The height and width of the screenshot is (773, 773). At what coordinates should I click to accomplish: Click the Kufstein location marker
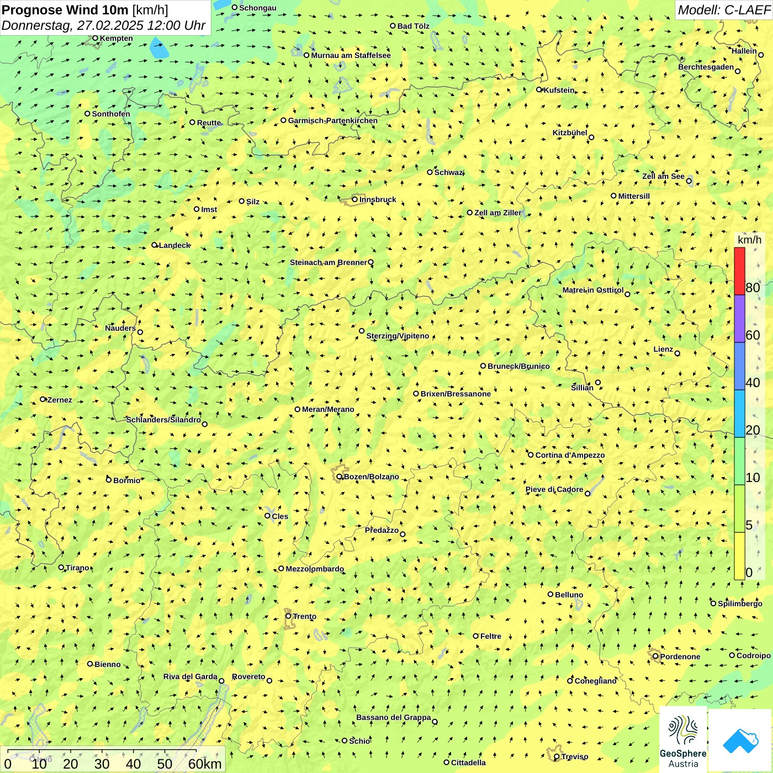point(539,89)
